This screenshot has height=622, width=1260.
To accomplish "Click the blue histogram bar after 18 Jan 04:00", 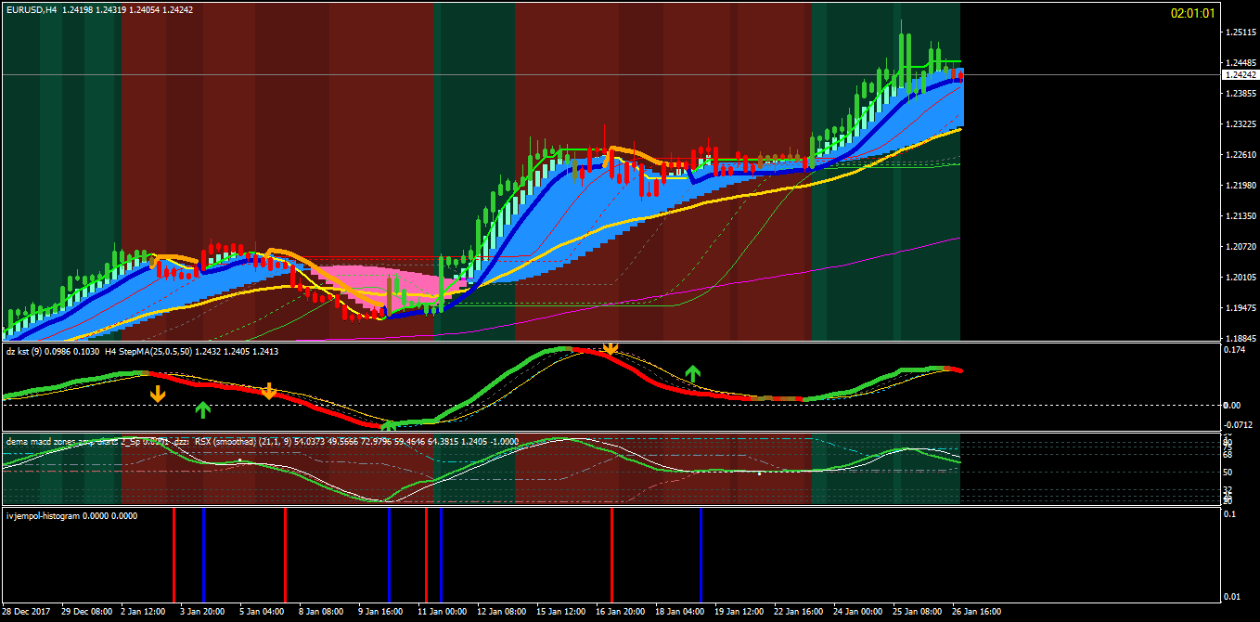I will (x=701, y=555).
